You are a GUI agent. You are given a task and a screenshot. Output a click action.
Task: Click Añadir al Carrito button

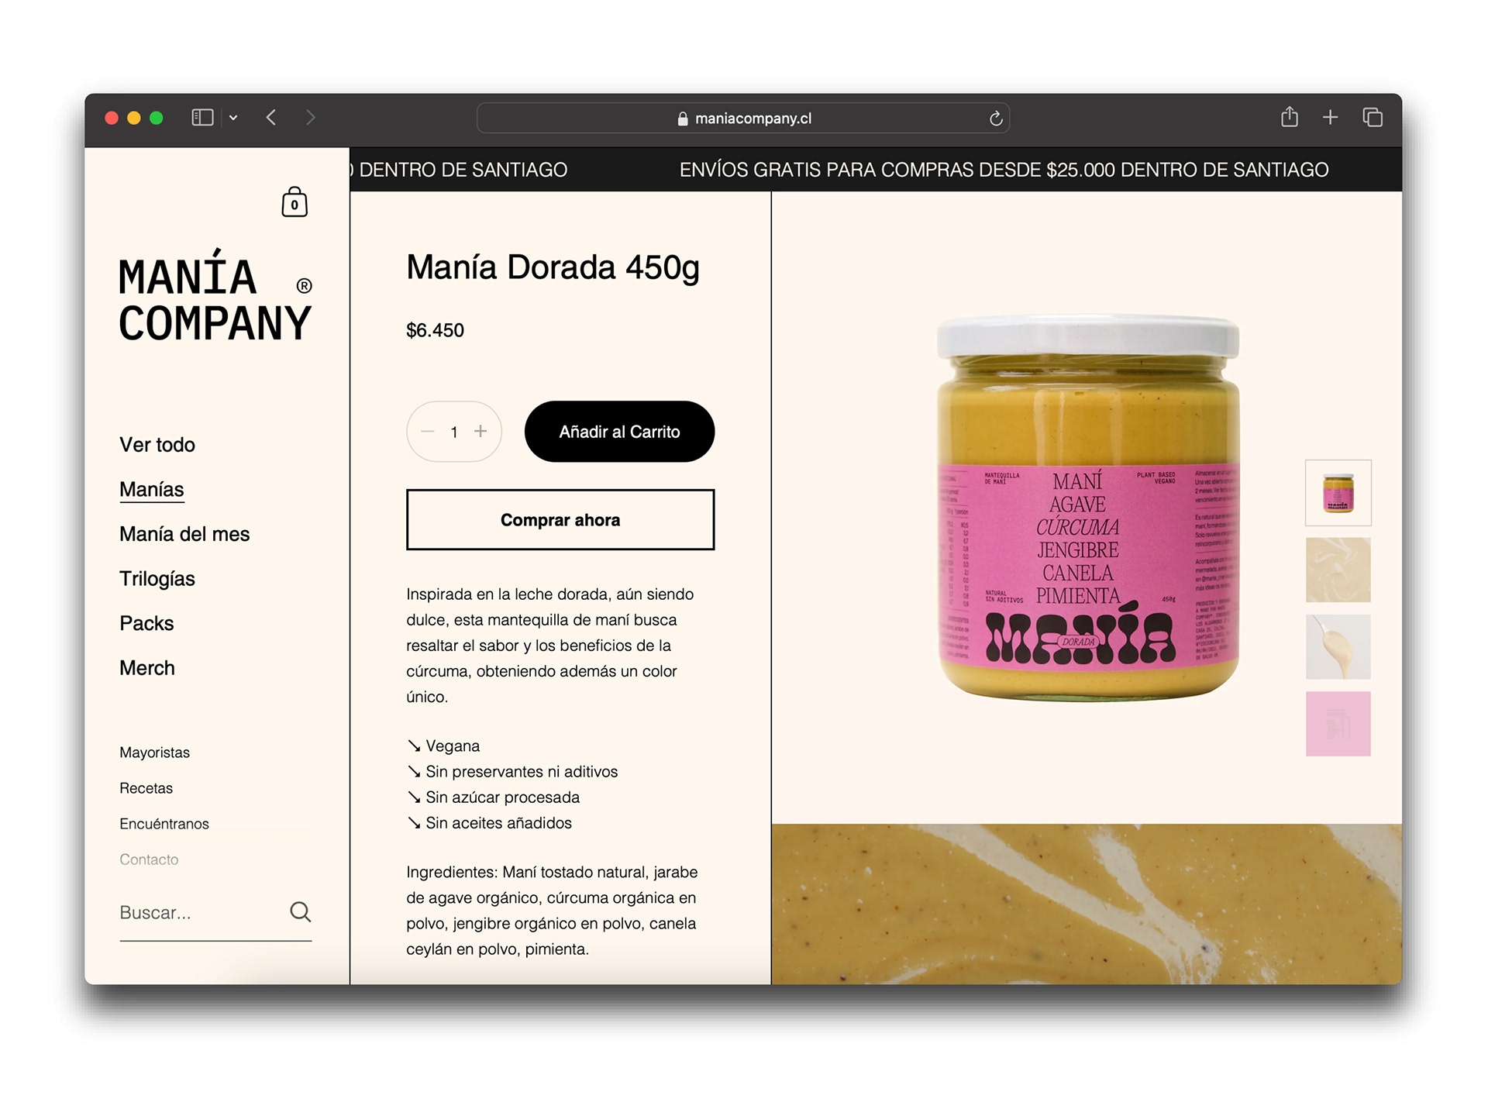(x=619, y=432)
